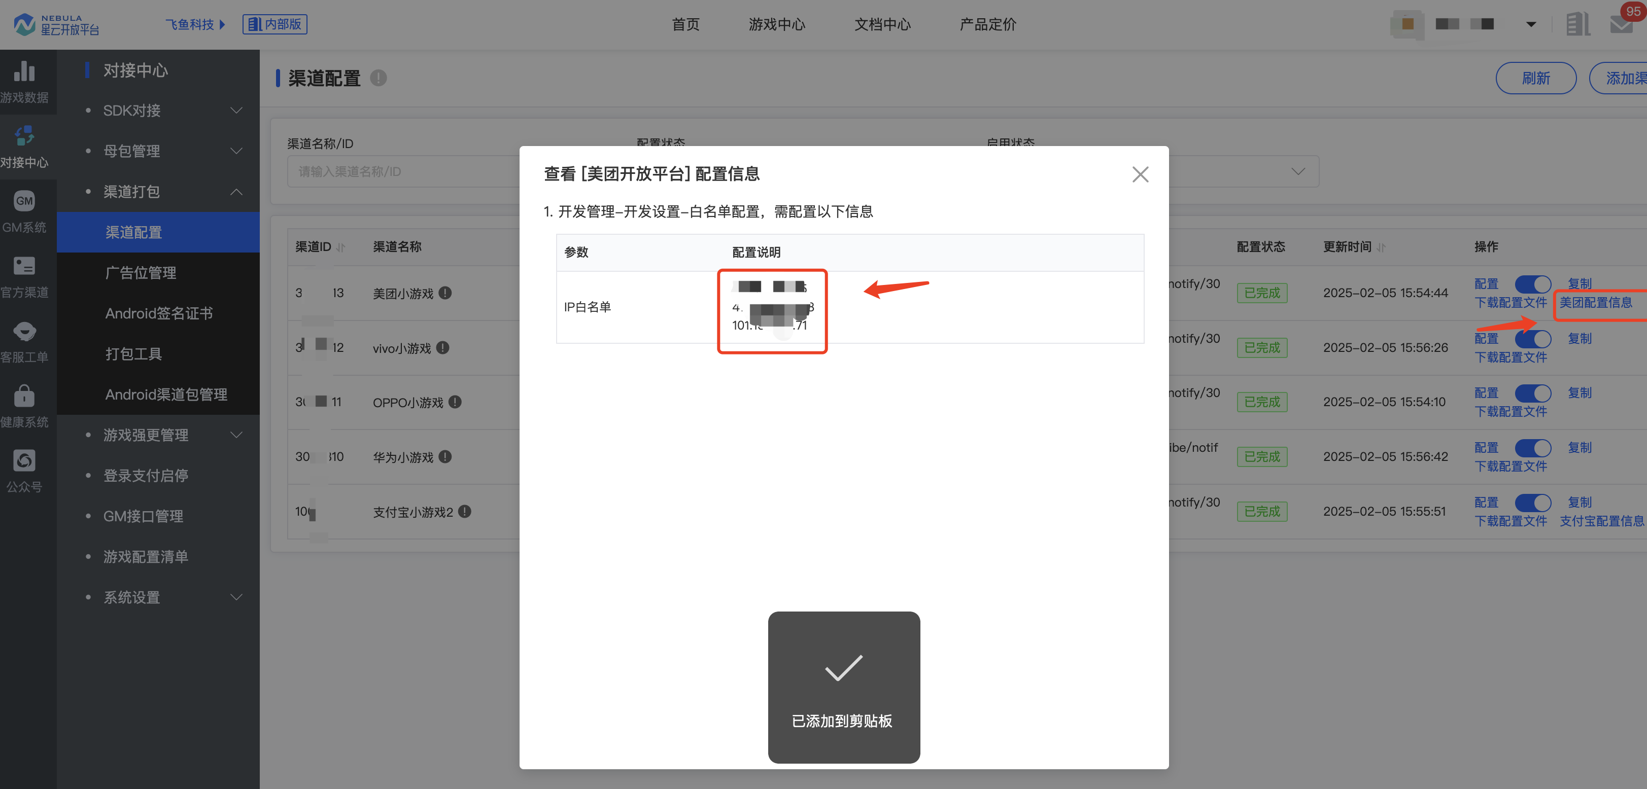Image resolution: width=1647 pixels, height=789 pixels.
Task: Close the 美团开放平台 config dialog
Action: [x=1140, y=174]
